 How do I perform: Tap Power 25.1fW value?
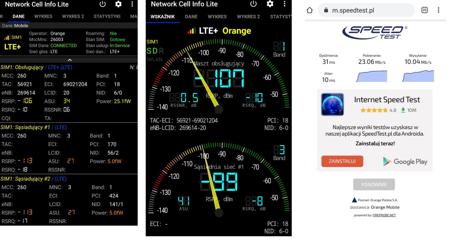[x=122, y=101]
